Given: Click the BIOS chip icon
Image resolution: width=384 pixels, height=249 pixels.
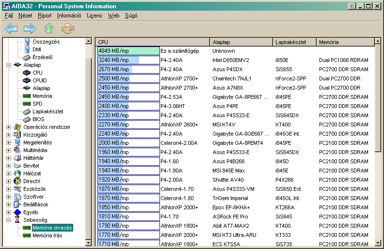Looking at the screenshot, I should coord(27,120).
